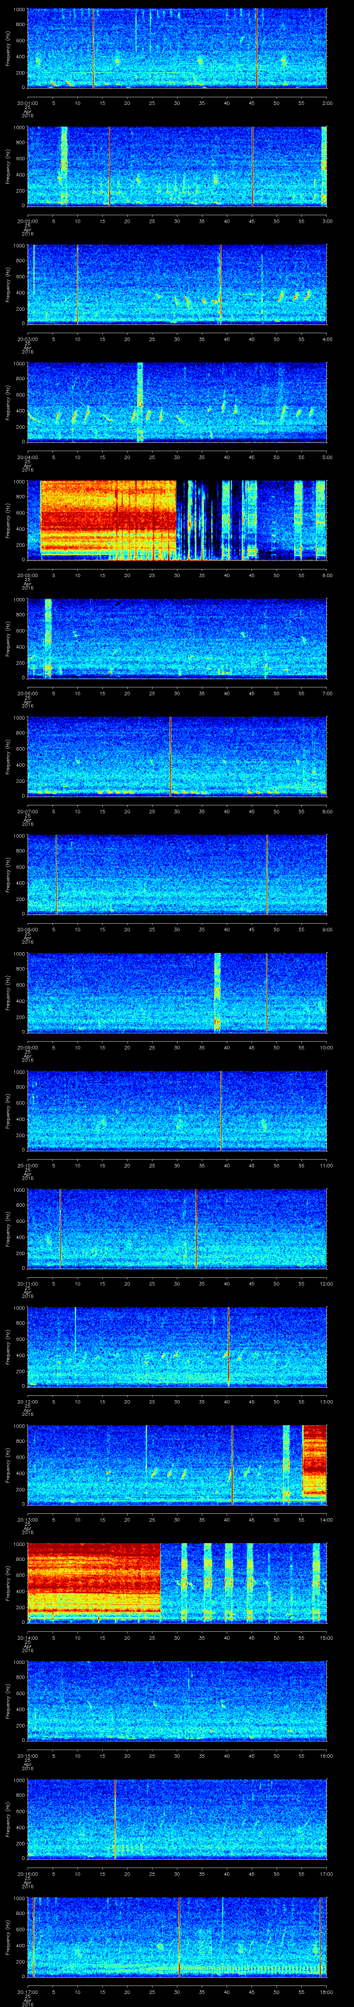
Task: Click the 20:11:00 start time label
Action: [x=27, y=1283]
